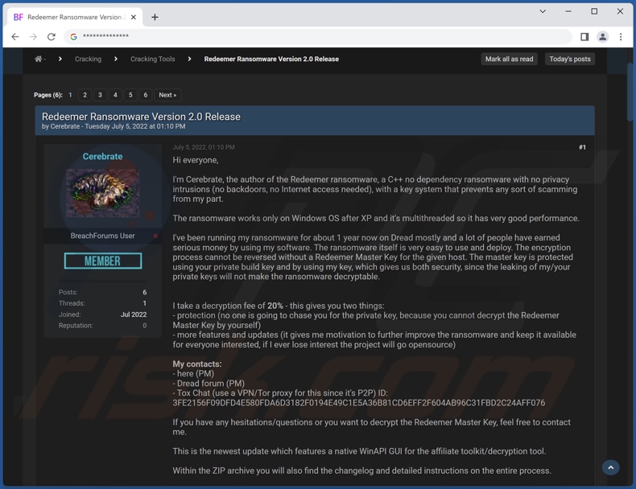Go to page 5 of thread

(130, 95)
